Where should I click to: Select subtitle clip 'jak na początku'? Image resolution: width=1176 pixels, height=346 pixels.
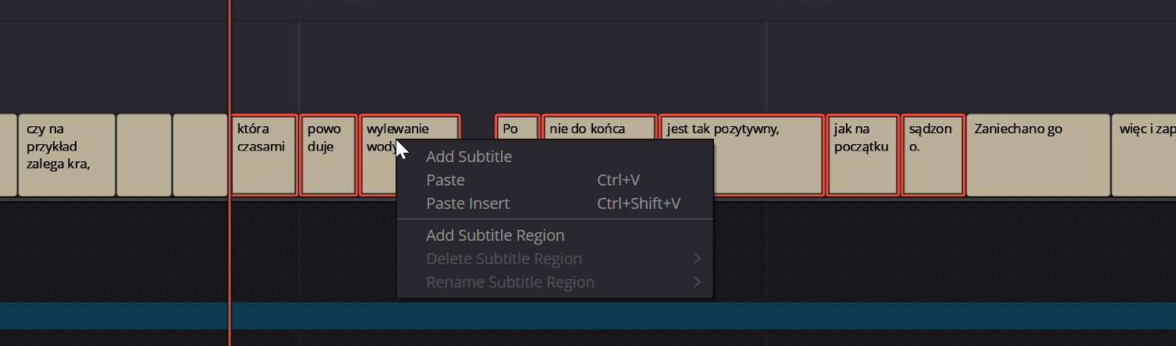click(862, 155)
